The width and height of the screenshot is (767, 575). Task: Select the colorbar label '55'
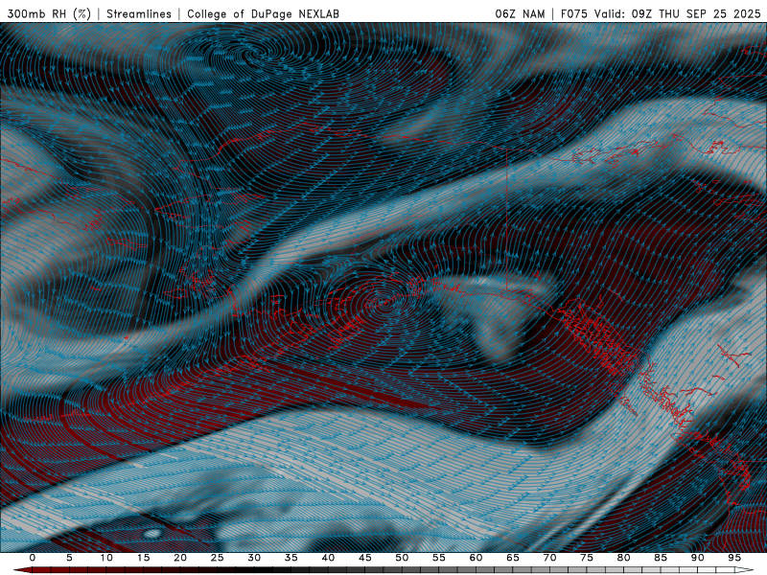(x=439, y=558)
